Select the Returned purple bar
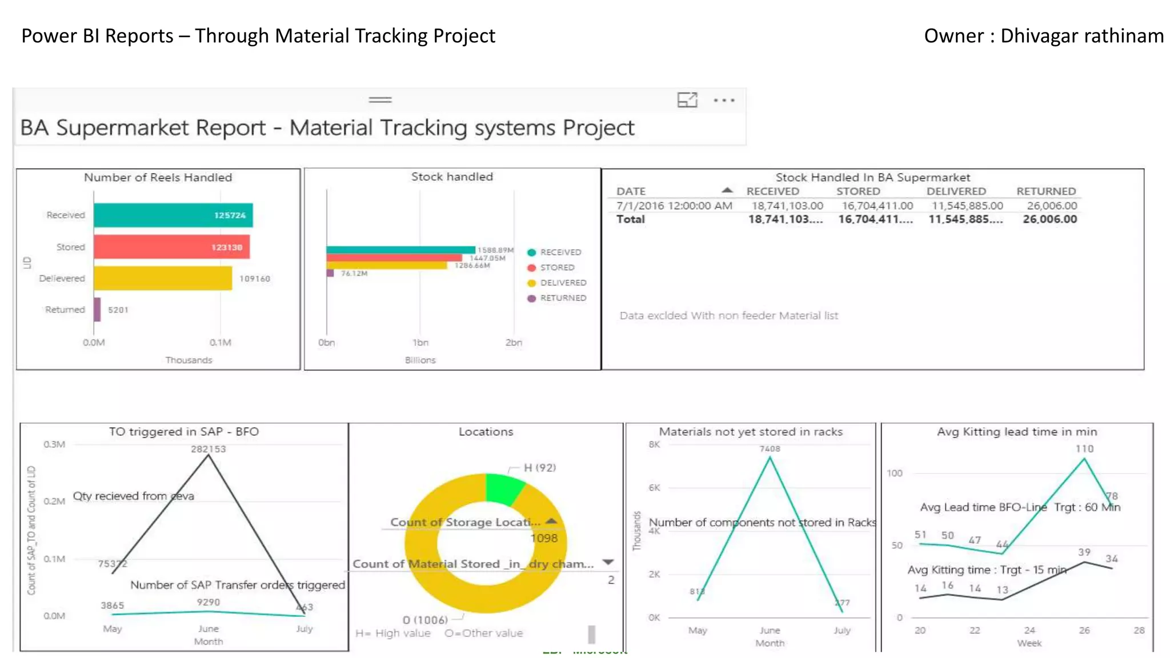 click(x=97, y=310)
